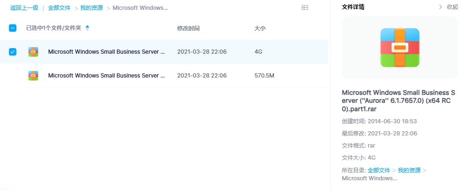Viewport: 466px width, 191px height.
Task: Click 全部文件 link in details panel directory
Action: (x=379, y=170)
